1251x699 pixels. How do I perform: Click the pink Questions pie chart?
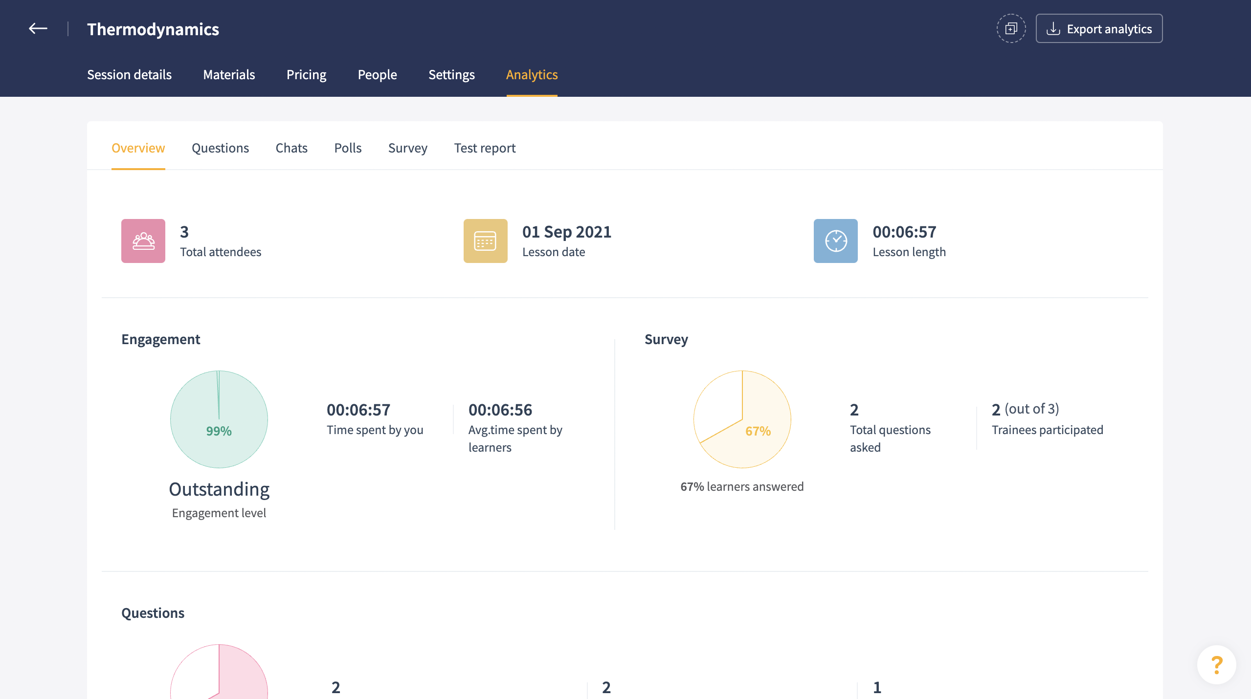point(219,672)
